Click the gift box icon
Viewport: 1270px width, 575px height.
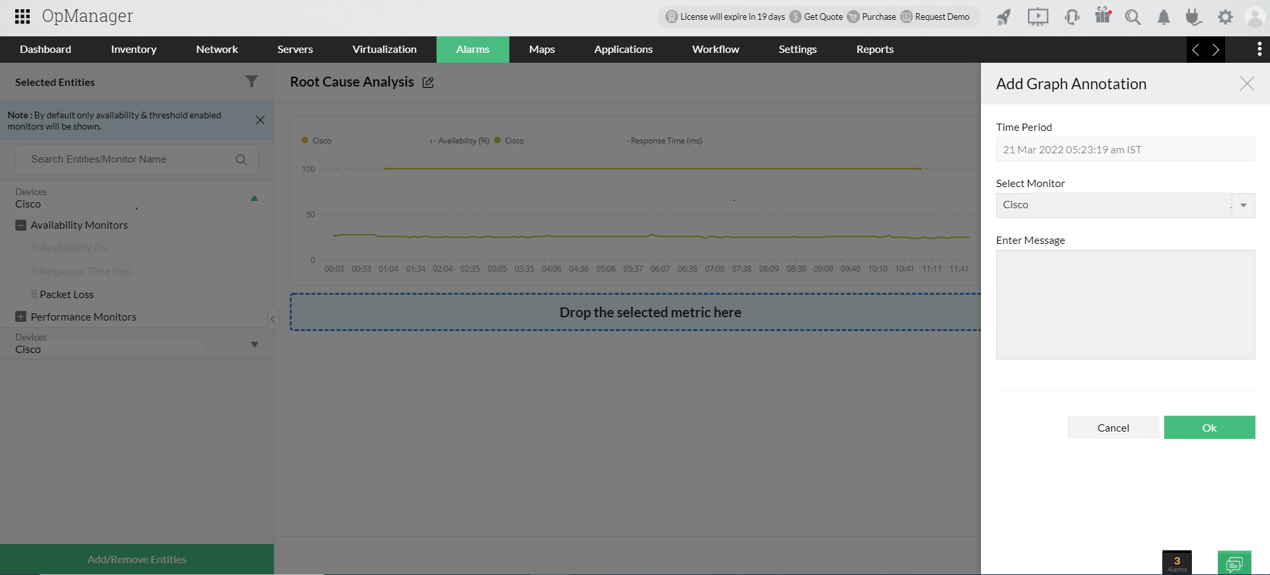(1103, 16)
